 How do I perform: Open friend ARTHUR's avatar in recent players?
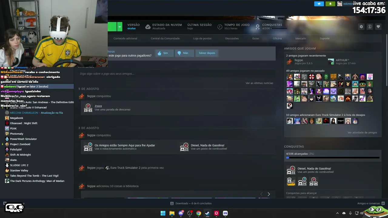pyautogui.click(x=331, y=61)
